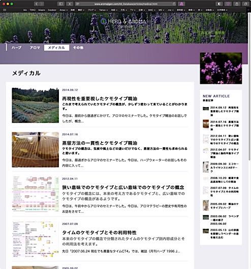Expand the MS bookmarks folder

point(161,10)
